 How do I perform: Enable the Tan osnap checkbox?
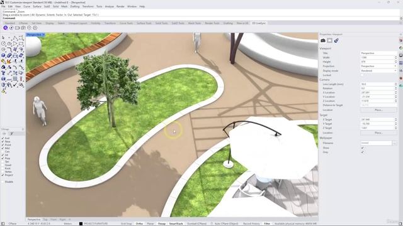(x=3, y=162)
